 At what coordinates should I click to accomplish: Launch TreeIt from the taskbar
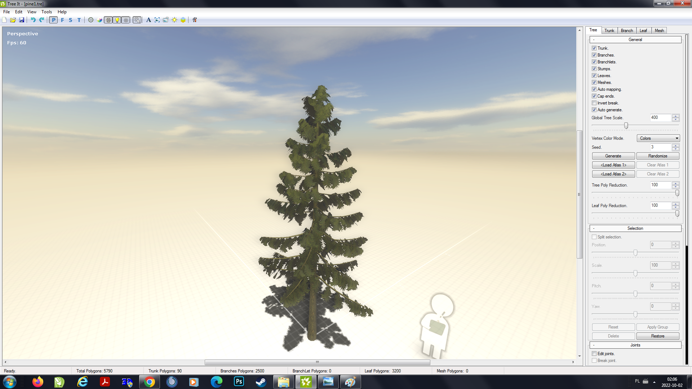click(306, 381)
